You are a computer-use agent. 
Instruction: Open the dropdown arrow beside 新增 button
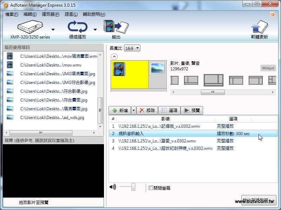(x=133, y=111)
